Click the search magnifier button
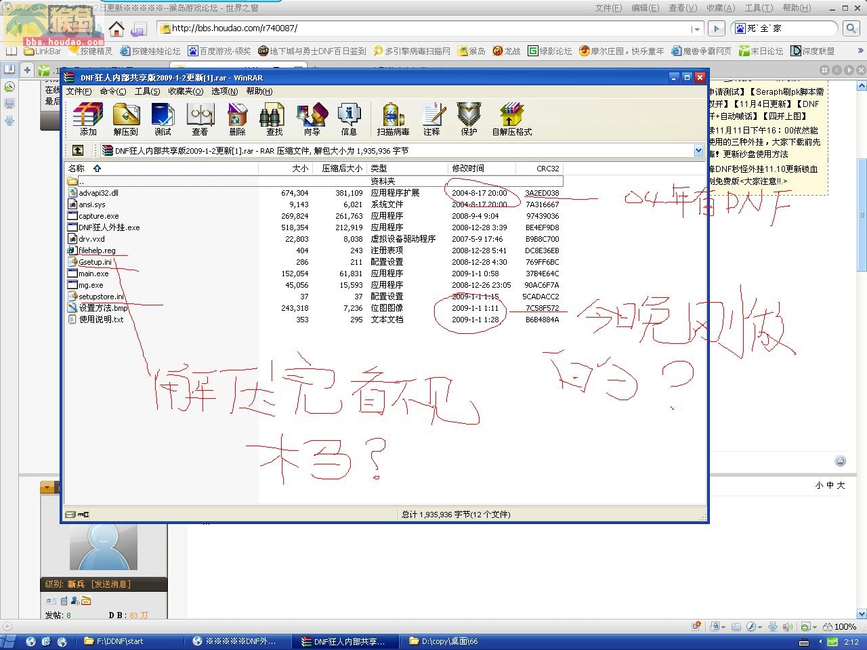The width and height of the screenshot is (867, 650). pyautogui.click(x=851, y=28)
